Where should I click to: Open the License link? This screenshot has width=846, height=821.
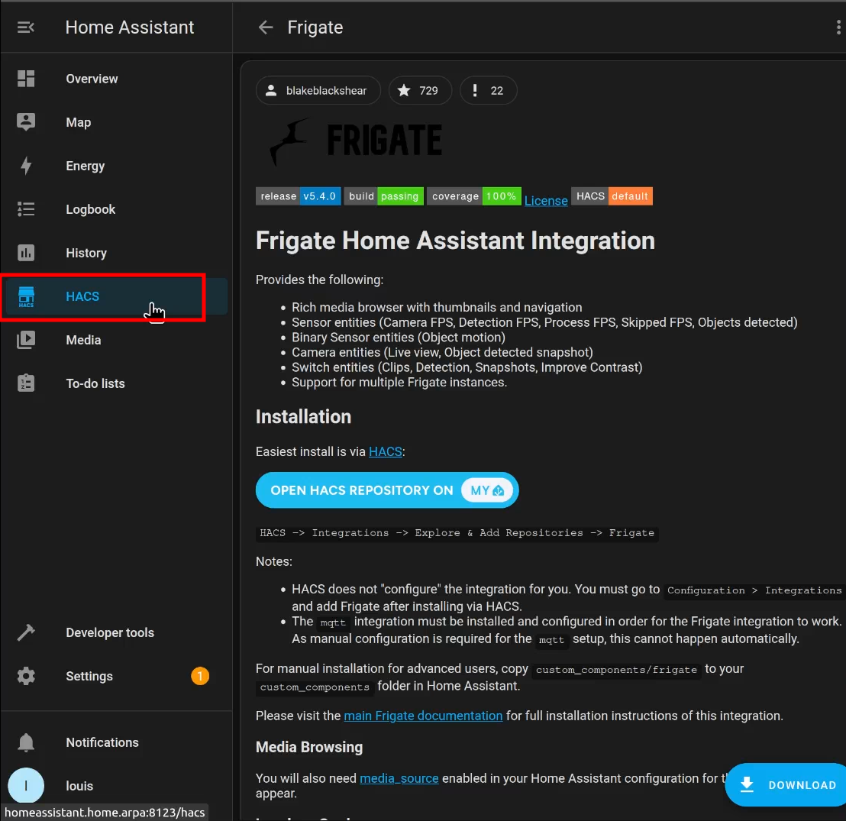[546, 201]
